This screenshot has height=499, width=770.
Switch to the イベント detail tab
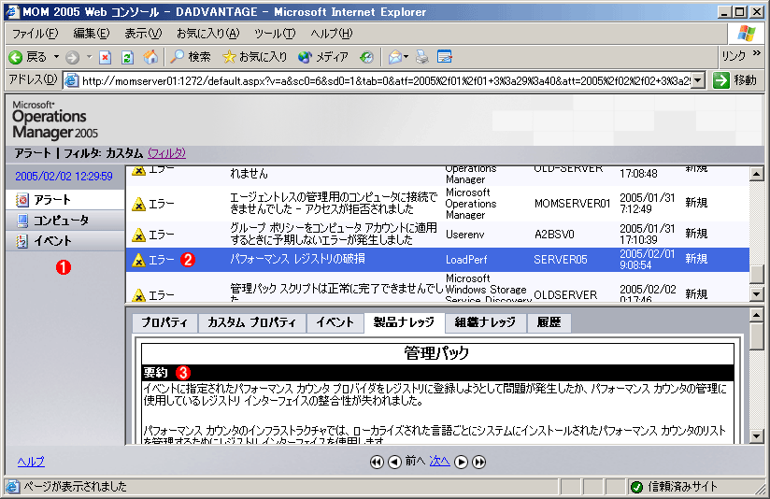(335, 322)
